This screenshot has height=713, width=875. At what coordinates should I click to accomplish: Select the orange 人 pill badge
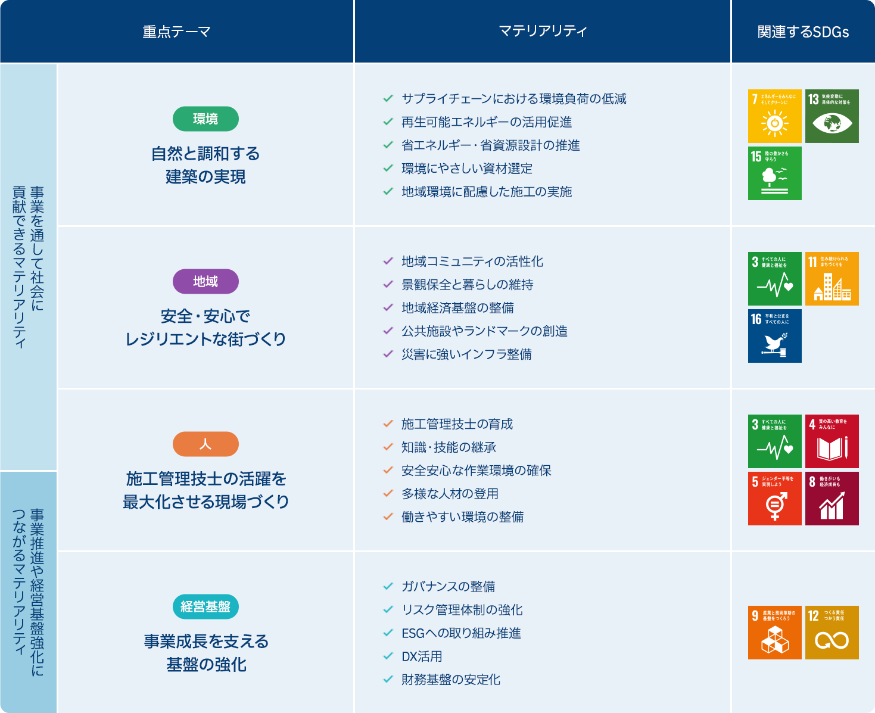(205, 444)
